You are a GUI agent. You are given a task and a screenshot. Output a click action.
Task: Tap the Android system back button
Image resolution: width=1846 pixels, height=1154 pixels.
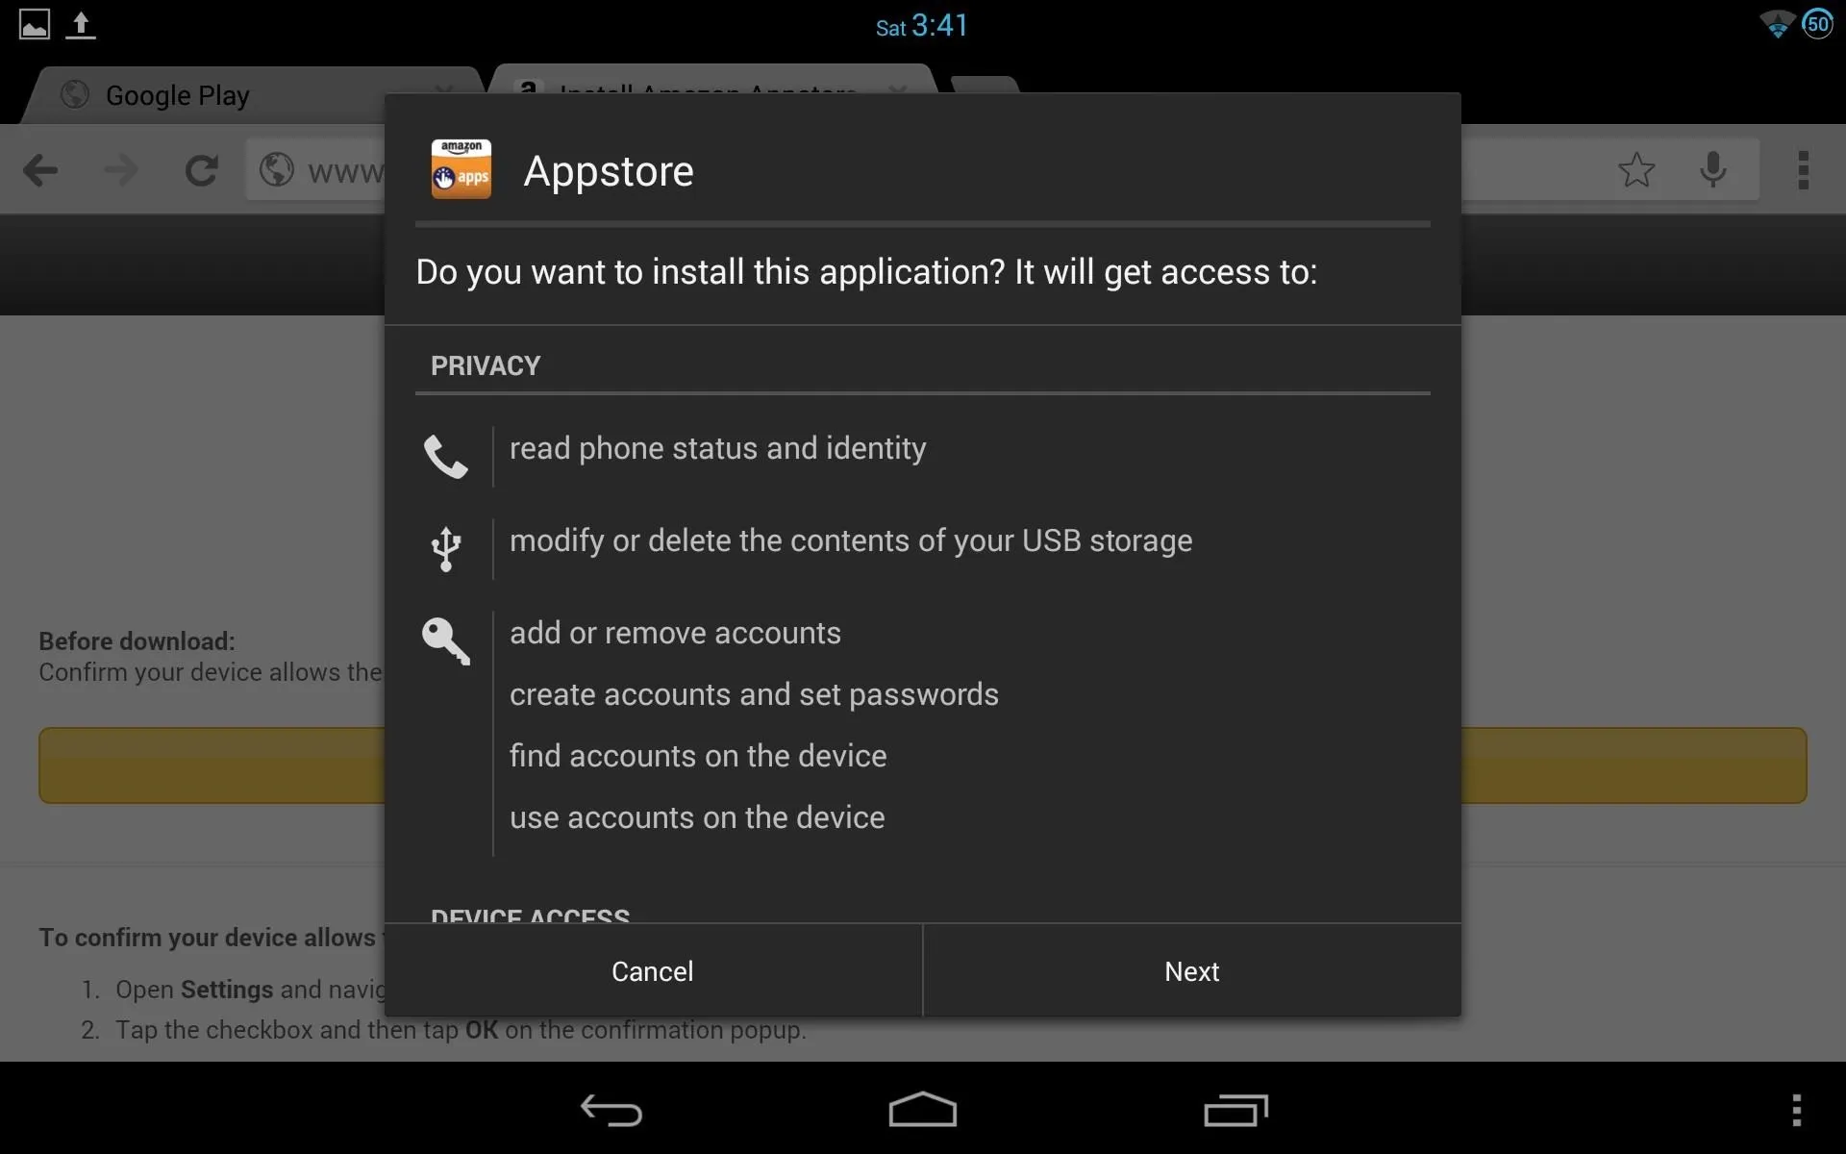pos(611,1110)
